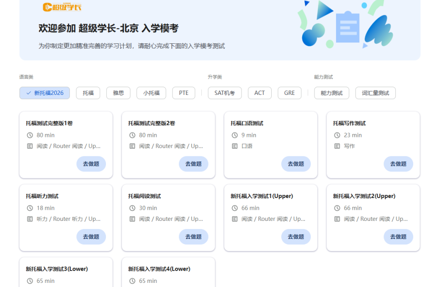
Task: Start 托福测试完整版1卷 with 去做题
Action: (91, 164)
